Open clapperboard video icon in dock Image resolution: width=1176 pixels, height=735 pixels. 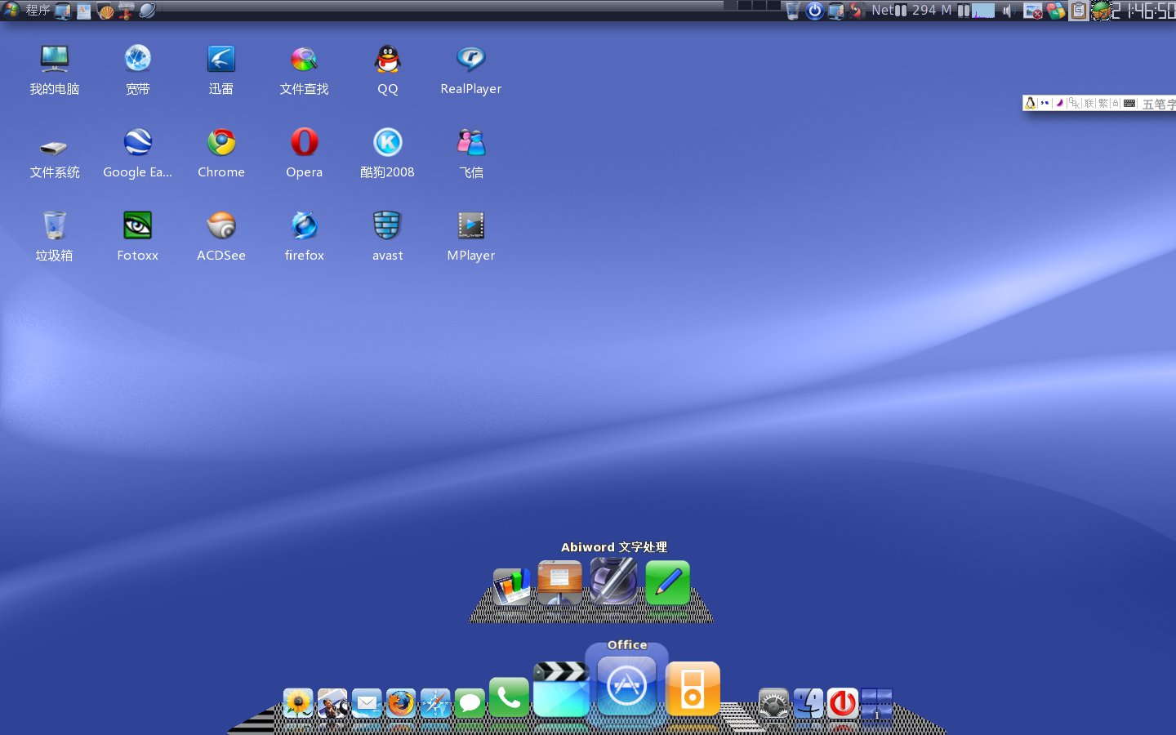coord(561,689)
